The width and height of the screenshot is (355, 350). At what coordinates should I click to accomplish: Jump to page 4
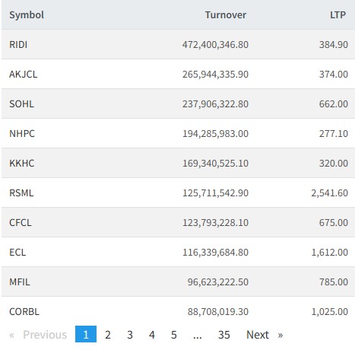coord(152,335)
